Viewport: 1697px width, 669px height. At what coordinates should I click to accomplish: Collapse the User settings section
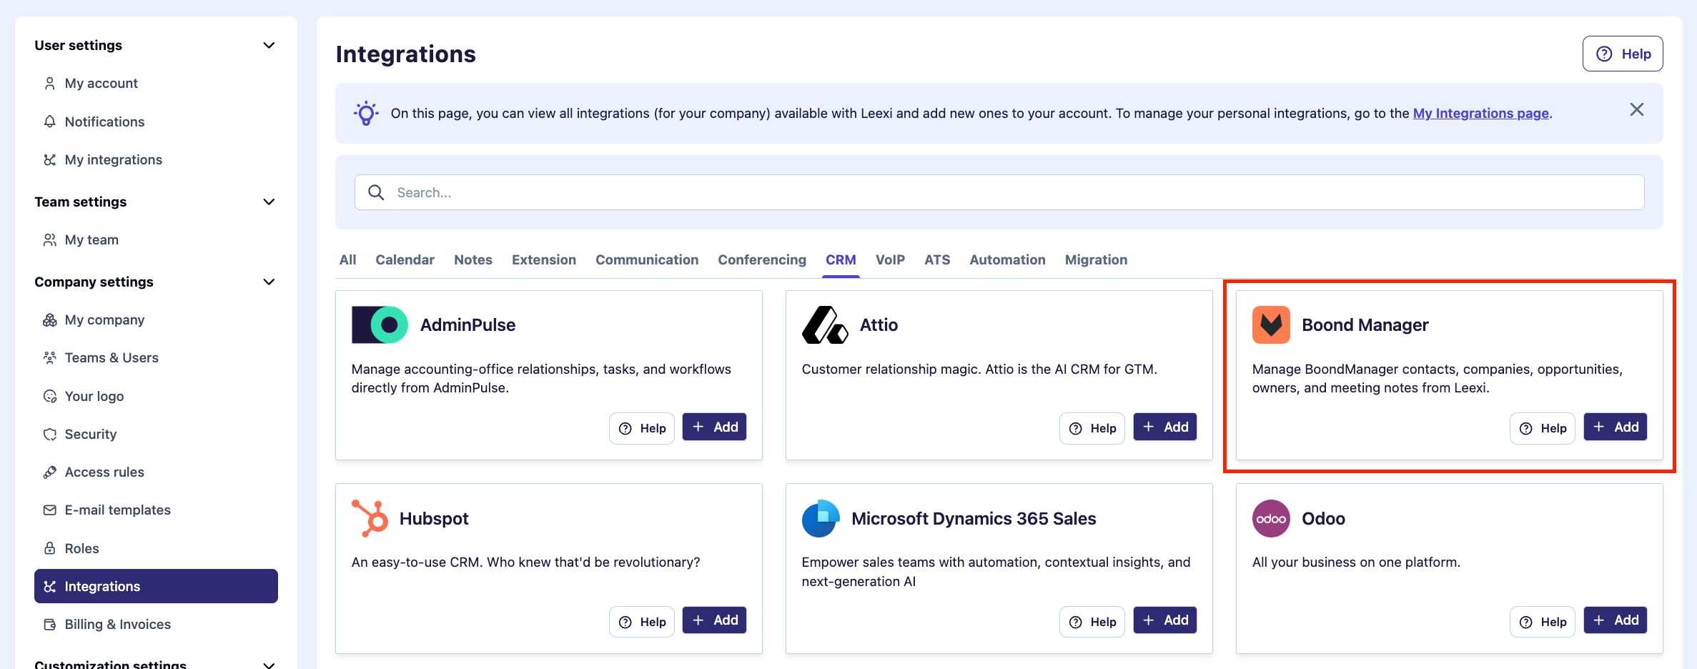click(x=269, y=45)
